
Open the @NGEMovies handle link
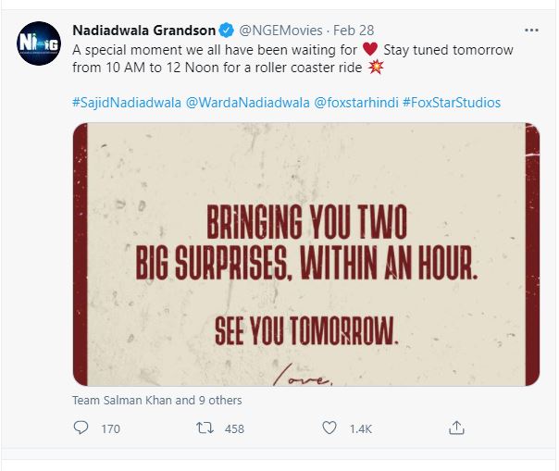coord(280,31)
